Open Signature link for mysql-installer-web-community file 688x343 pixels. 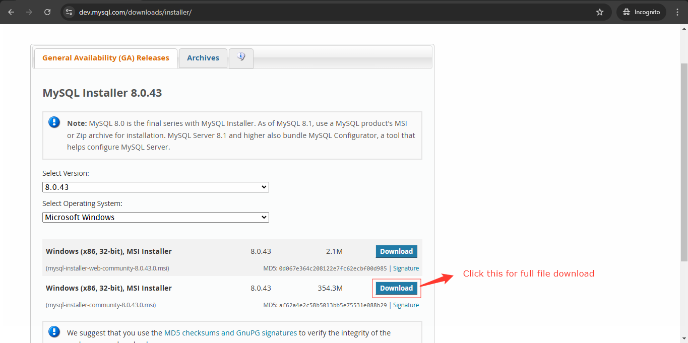coord(406,268)
